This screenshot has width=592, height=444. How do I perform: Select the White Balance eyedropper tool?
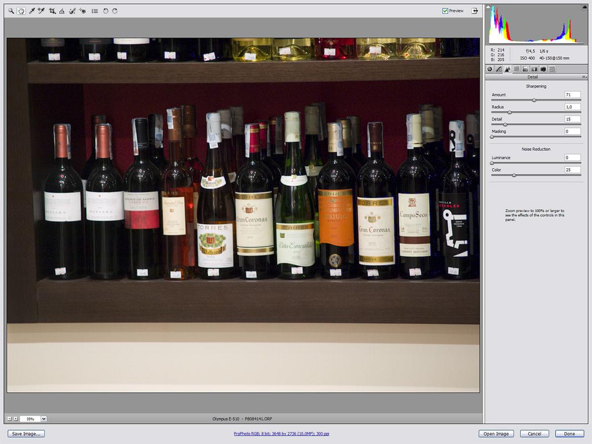coord(32,11)
